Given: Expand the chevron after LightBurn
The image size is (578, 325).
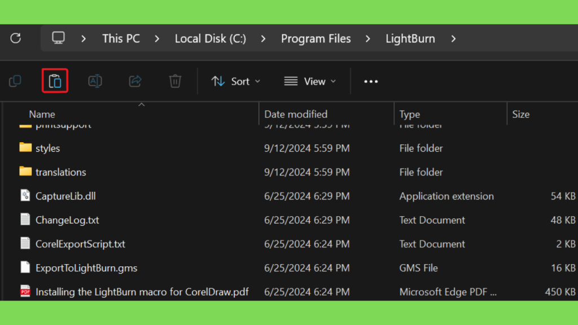Looking at the screenshot, I should [453, 39].
